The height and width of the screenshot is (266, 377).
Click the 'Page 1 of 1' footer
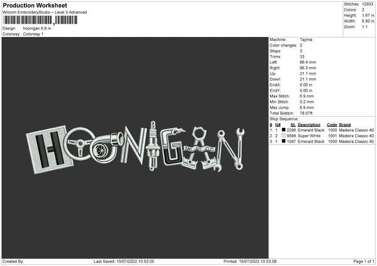tap(364, 262)
